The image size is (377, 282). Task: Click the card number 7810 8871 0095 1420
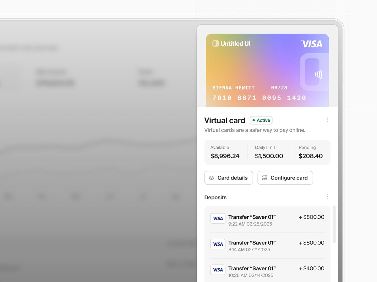259,98
